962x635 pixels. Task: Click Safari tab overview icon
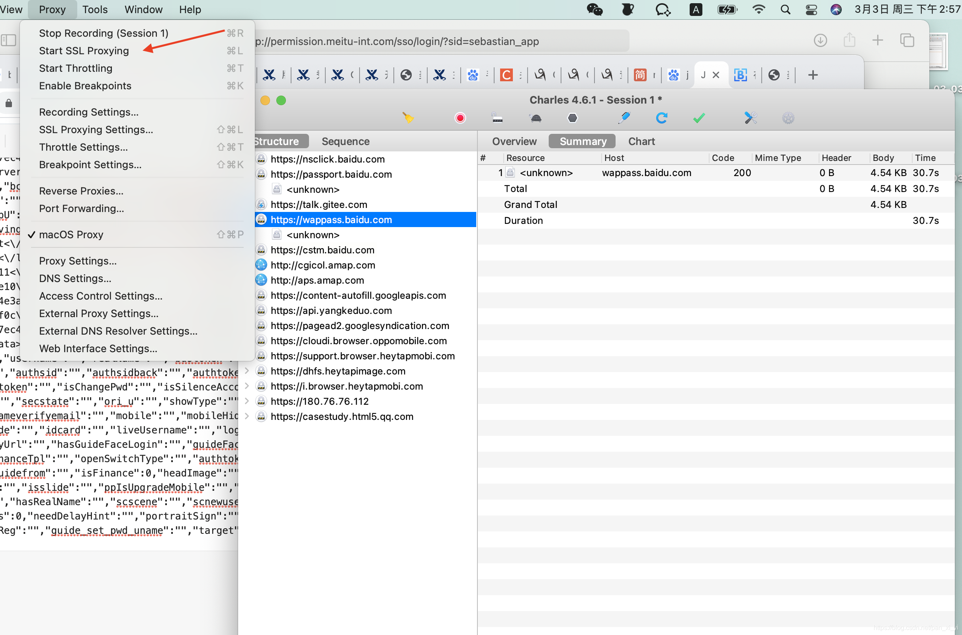tap(907, 41)
